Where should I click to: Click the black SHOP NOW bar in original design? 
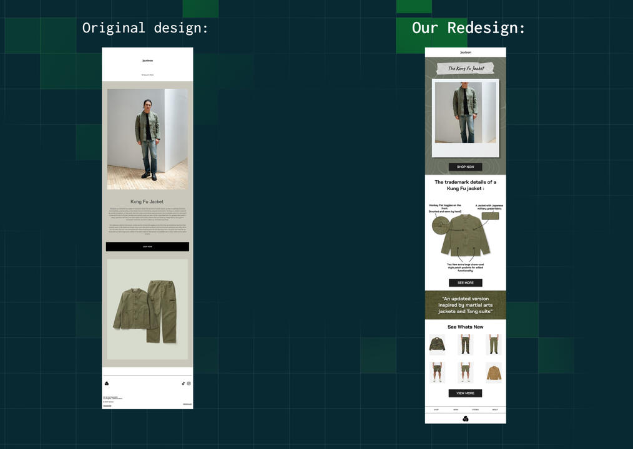pyautogui.click(x=147, y=246)
